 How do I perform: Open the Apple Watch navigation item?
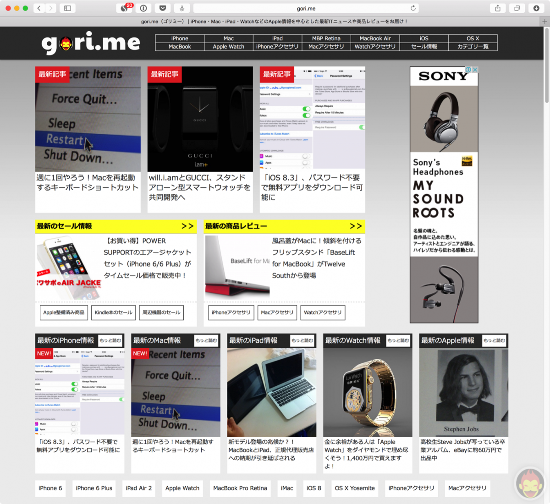tap(228, 47)
